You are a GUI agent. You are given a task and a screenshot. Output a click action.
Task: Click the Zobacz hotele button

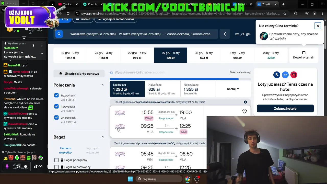[285, 108]
